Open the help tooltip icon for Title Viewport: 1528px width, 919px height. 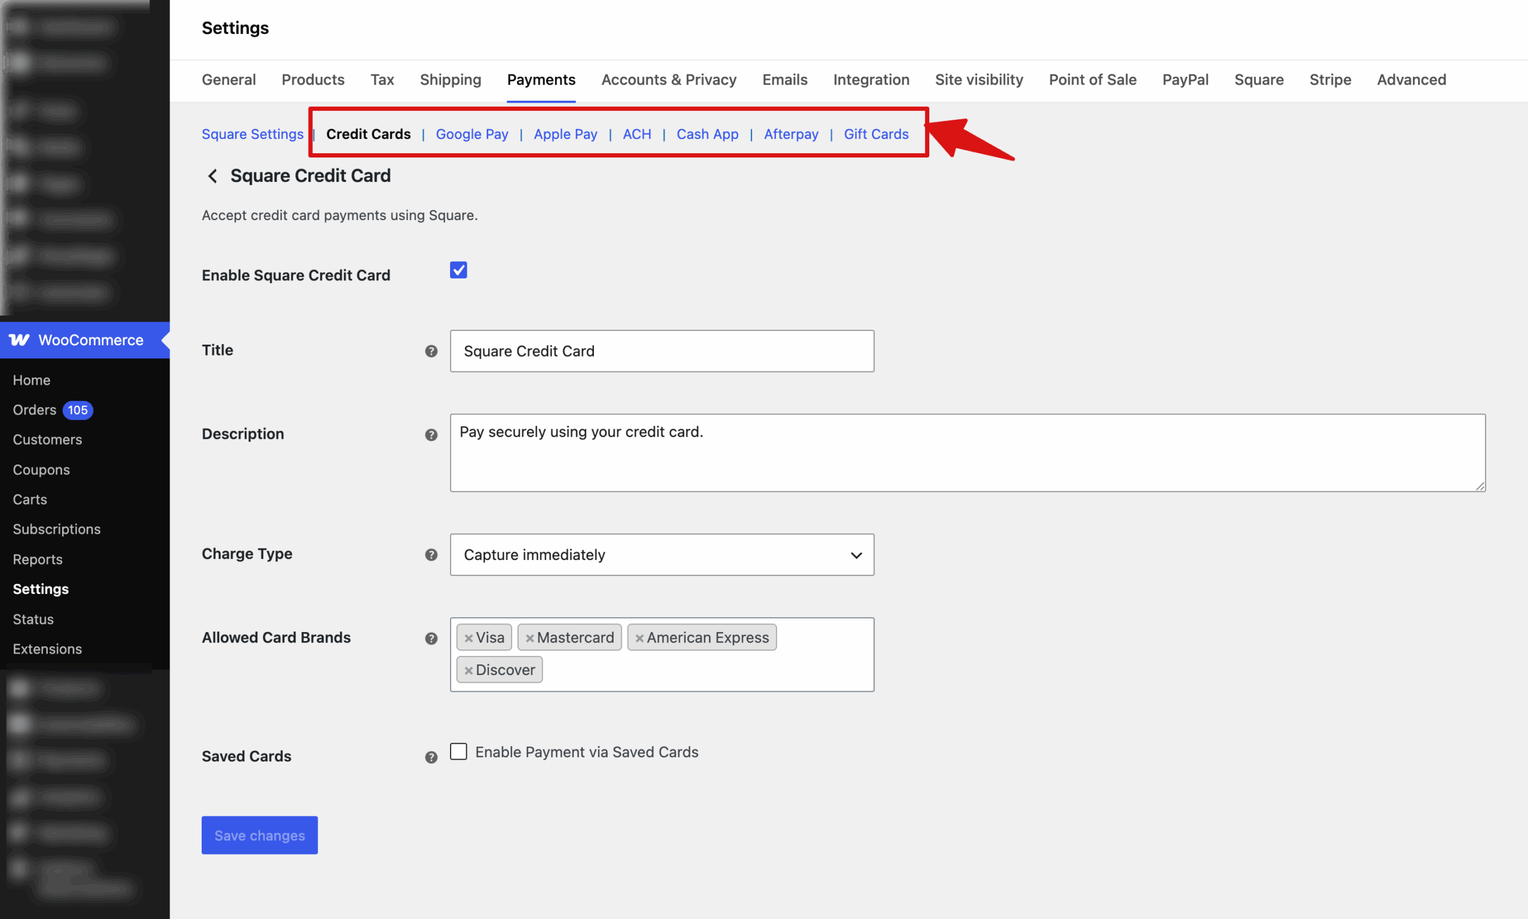click(x=432, y=351)
